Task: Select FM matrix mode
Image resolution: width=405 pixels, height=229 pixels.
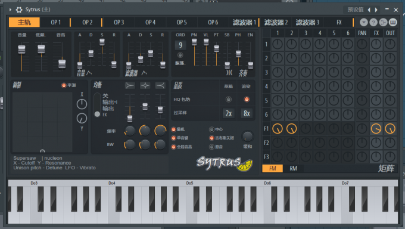Action: click(273, 168)
